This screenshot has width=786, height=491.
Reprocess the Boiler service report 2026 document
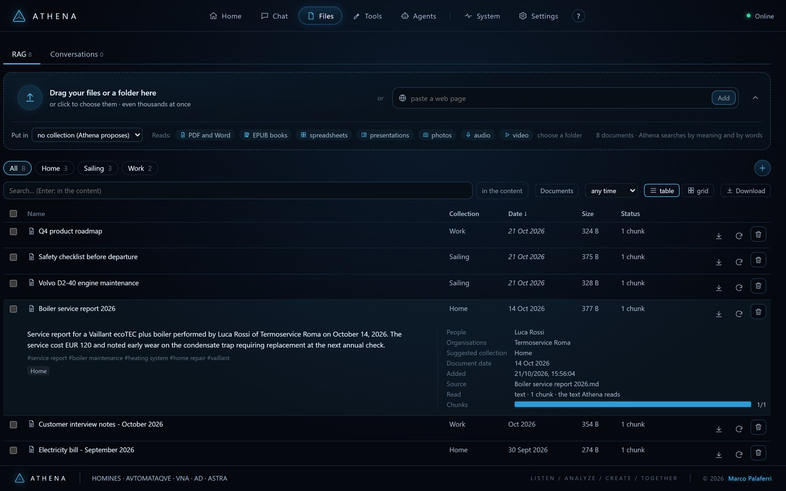point(739,314)
